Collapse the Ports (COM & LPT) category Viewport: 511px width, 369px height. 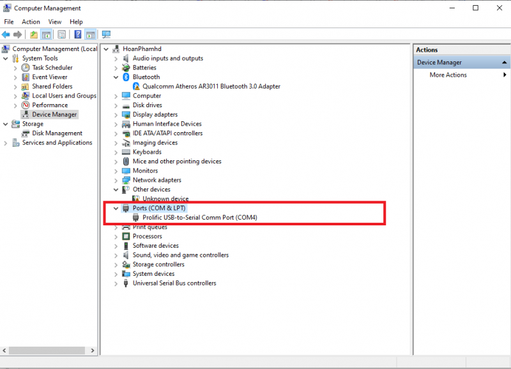click(x=116, y=208)
